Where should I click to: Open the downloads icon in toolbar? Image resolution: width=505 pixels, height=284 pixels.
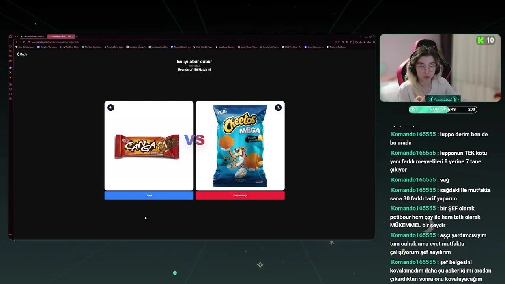[364, 42]
